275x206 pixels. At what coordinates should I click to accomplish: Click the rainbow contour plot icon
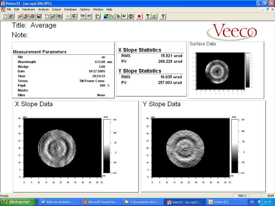106,16
